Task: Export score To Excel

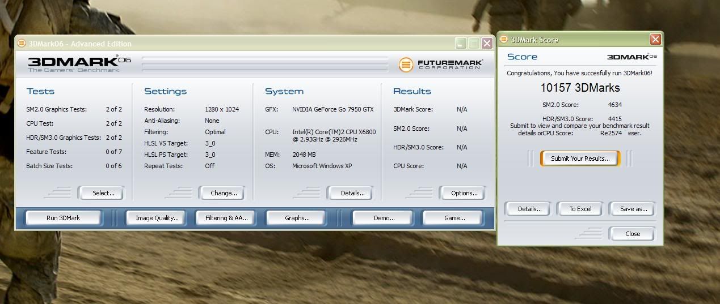Action: [x=580, y=209]
